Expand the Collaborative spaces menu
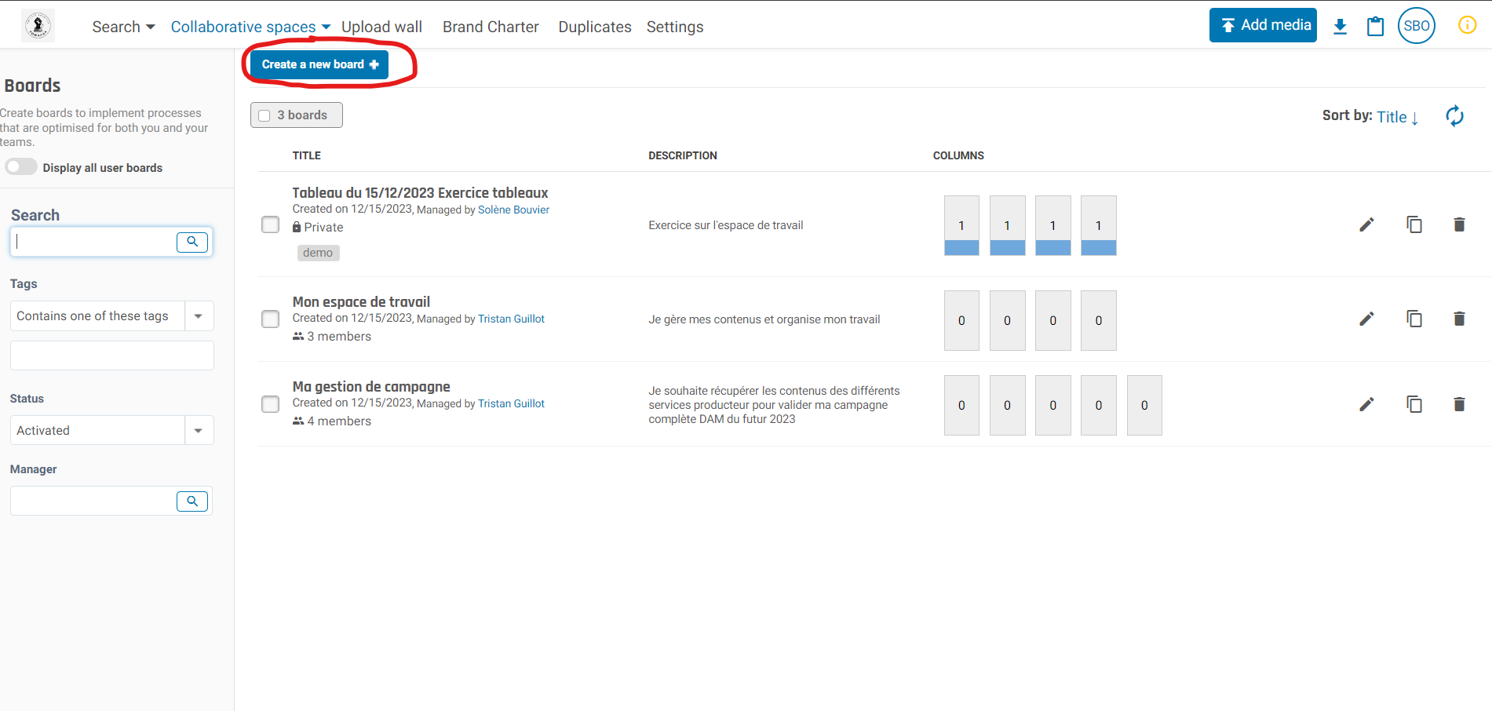The image size is (1492, 711). pyautogui.click(x=250, y=27)
